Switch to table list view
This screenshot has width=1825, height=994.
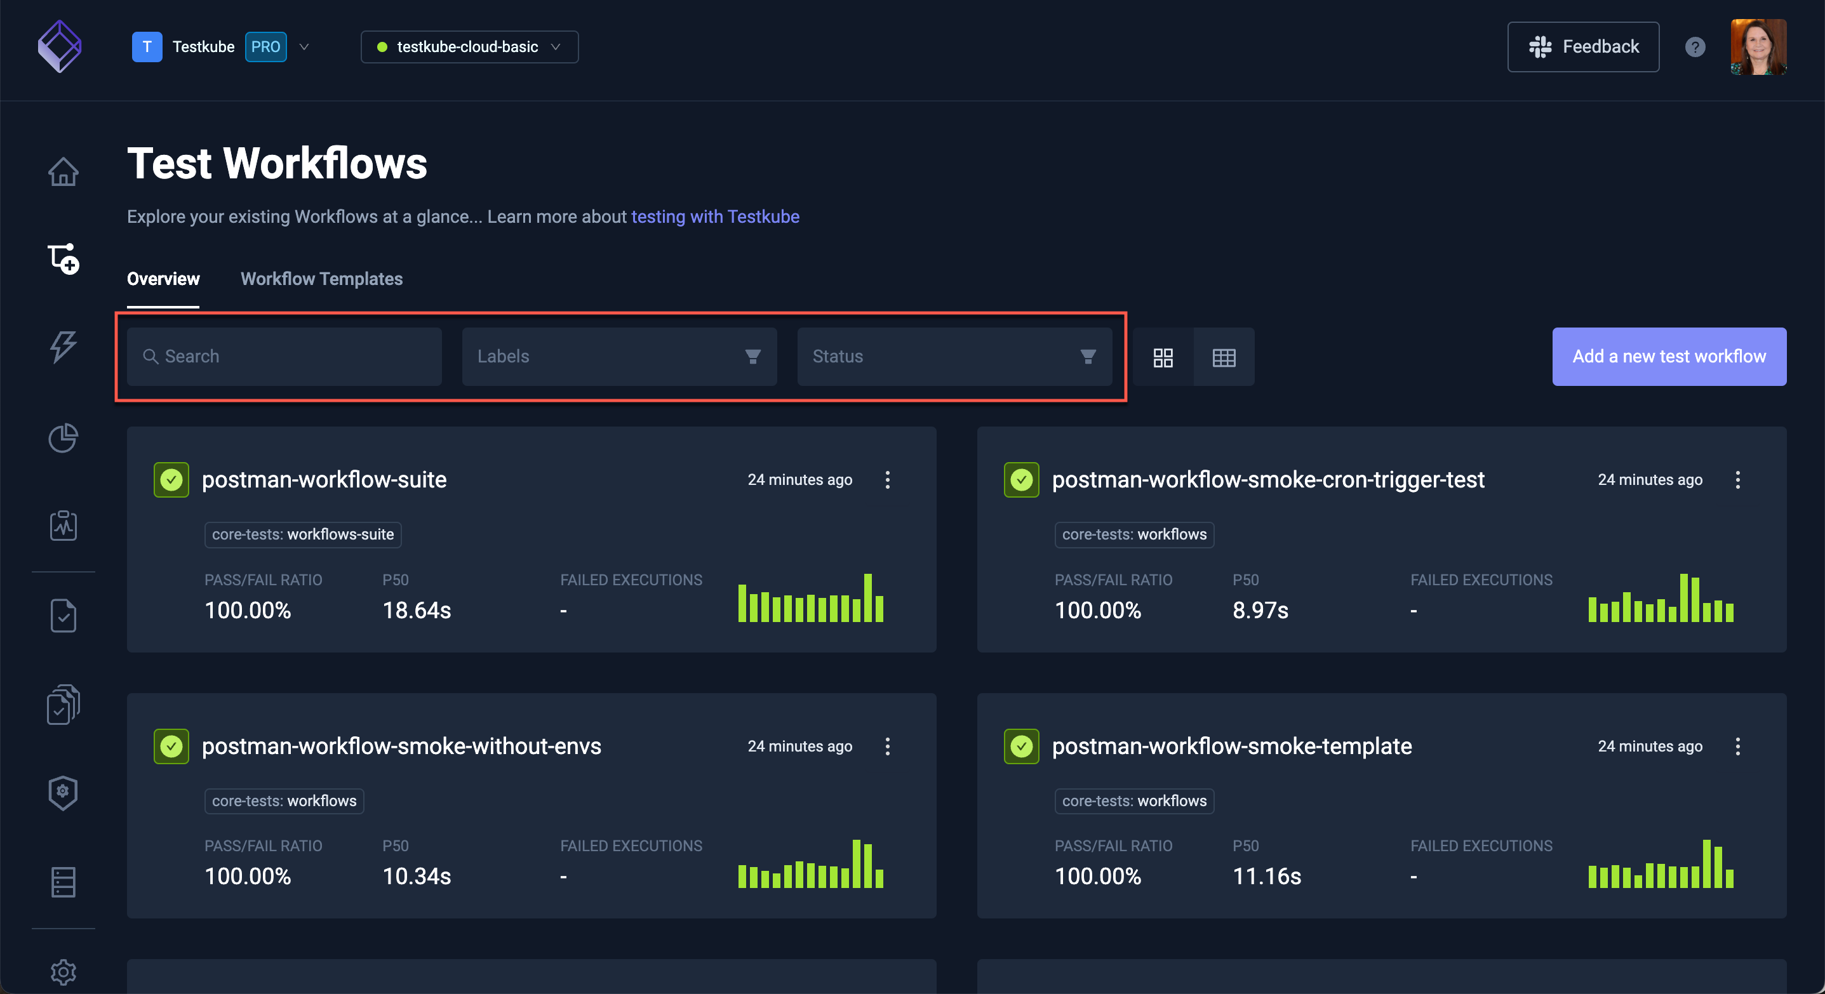tap(1224, 357)
